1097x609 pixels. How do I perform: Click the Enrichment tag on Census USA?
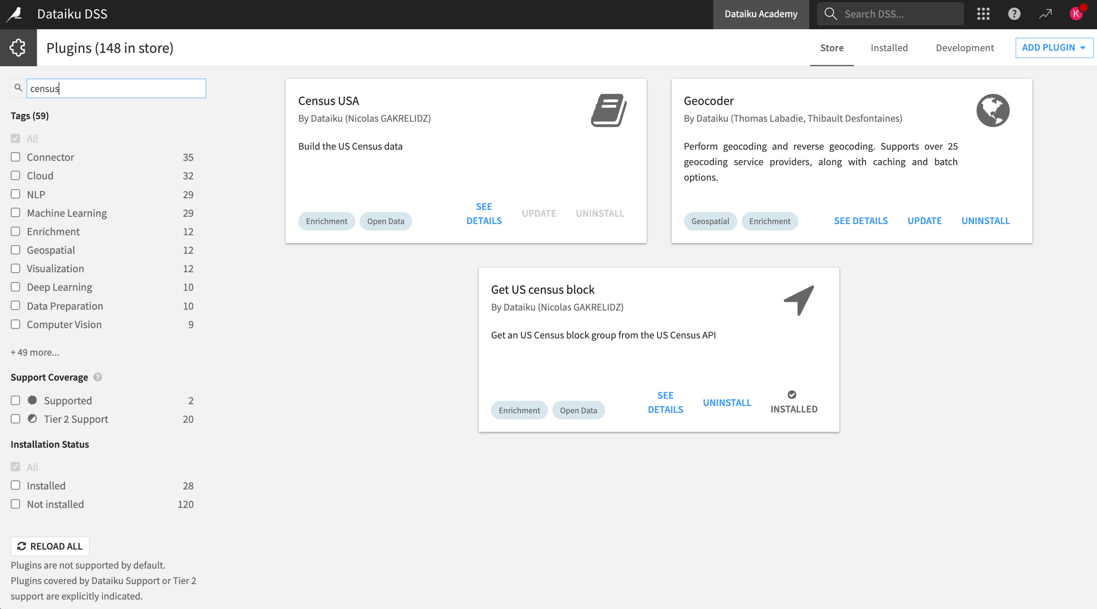(327, 221)
